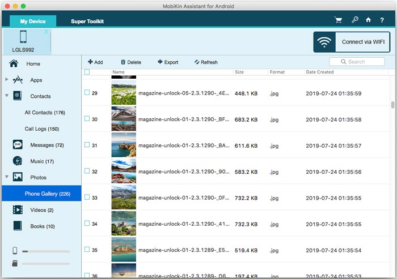Click the home icon in top bar
The width and height of the screenshot is (397, 279).
pyautogui.click(x=368, y=20)
